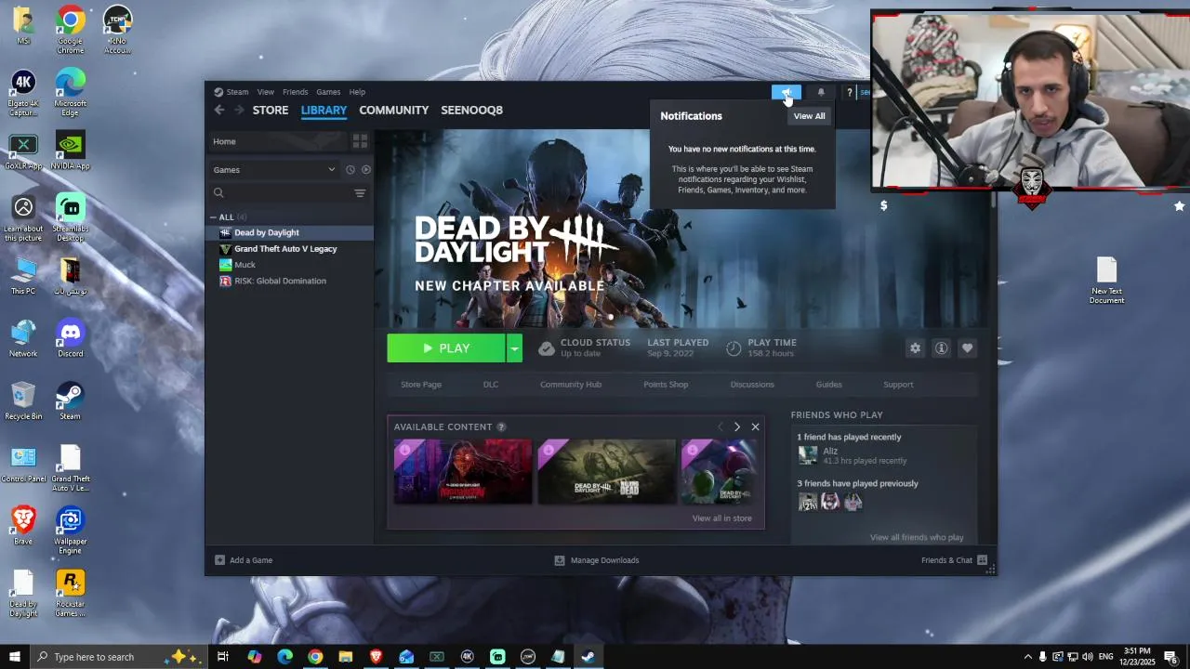Open the Community Hub tab

coord(571,385)
